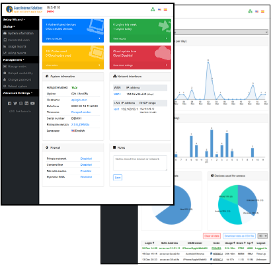The height and width of the screenshot is (269, 275).
Task: Open the Twitter icon in sidebar footer
Action: (15, 103)
